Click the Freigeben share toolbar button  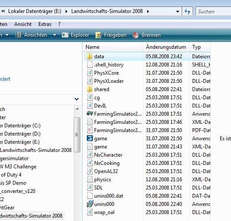111,35
